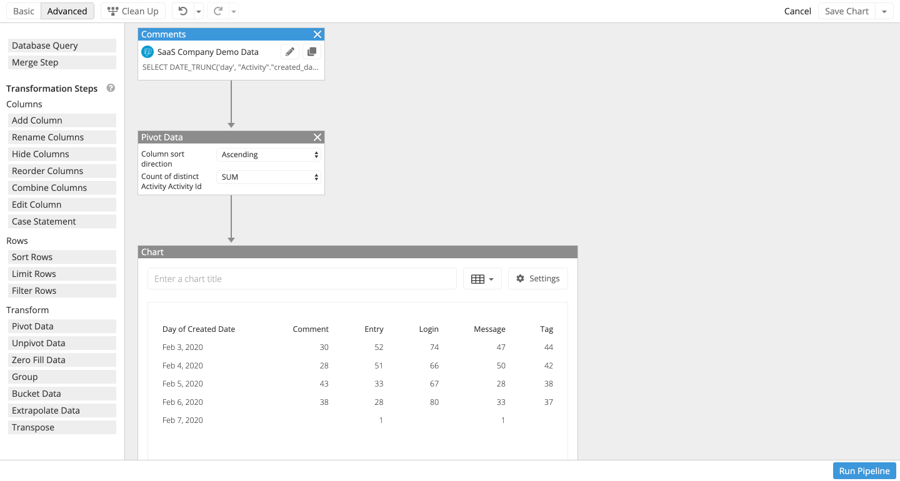Image resolution: width=900 pixels, height=481 pixels.
Task: Click Run Pipeline button
Action: tap(864, 471)
